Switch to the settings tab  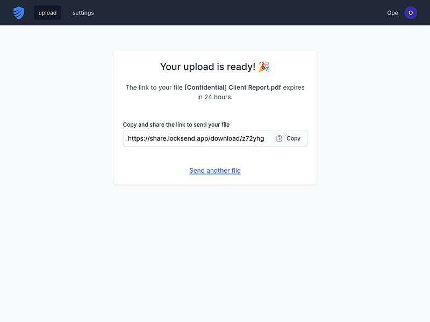(83, 12)
